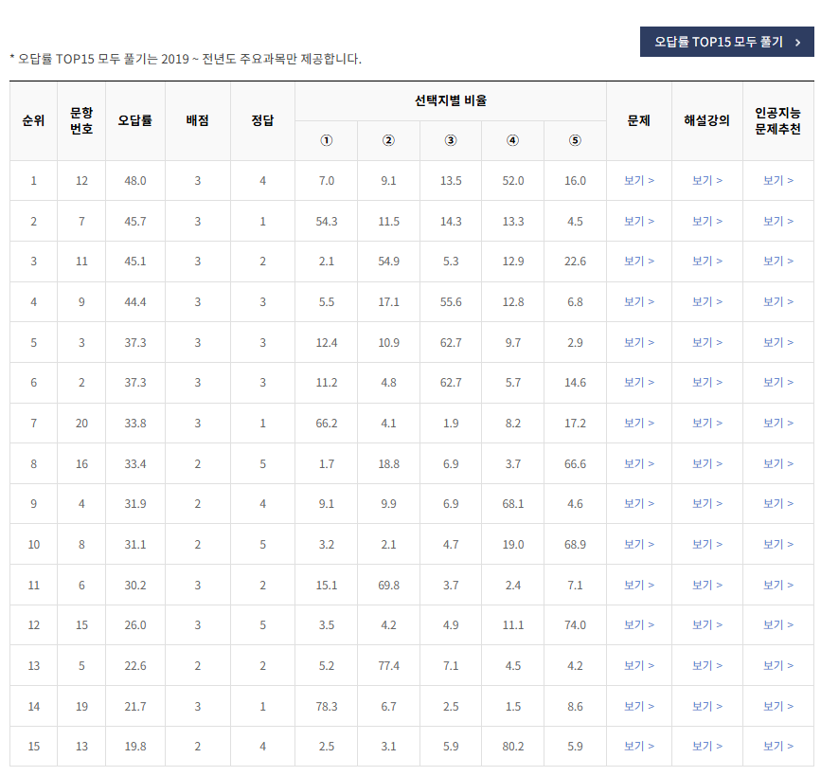Open 문제 보기 for rank 13 question 5

click(638, 666)
